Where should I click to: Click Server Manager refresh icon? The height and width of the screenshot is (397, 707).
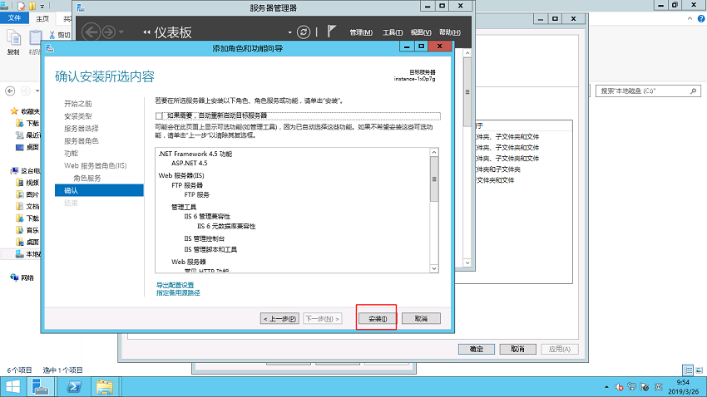[304, 32]
